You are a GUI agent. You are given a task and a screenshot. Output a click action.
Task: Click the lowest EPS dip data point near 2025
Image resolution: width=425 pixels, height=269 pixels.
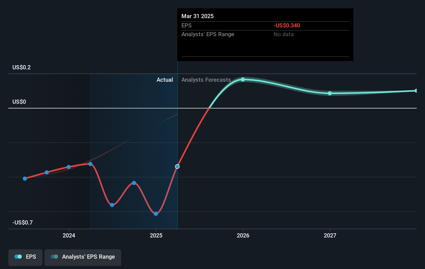(156, 214)
